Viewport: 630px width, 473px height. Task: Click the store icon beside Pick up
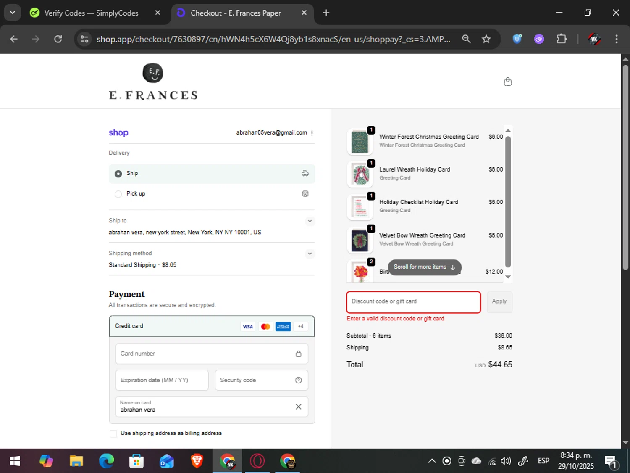[305, 193]
